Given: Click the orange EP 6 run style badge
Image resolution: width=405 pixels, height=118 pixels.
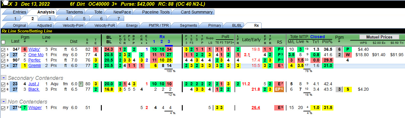Looking at the screenshot, I should pos(279,89).
